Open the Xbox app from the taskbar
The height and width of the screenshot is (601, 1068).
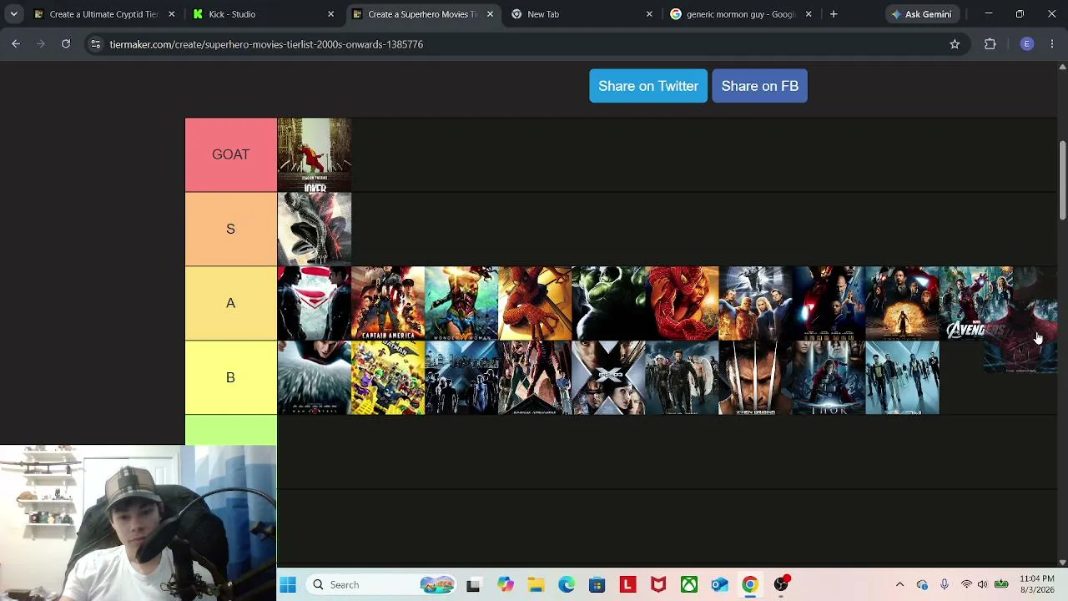(x=689, y=585)
